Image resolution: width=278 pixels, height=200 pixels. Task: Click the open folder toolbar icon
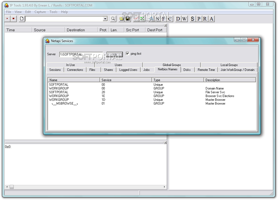[122, 19]
